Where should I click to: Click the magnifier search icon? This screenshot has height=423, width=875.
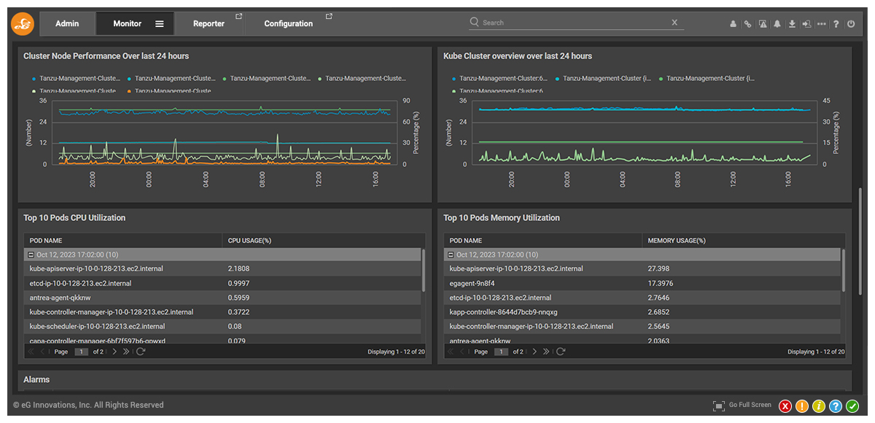(x=475, y=22)
